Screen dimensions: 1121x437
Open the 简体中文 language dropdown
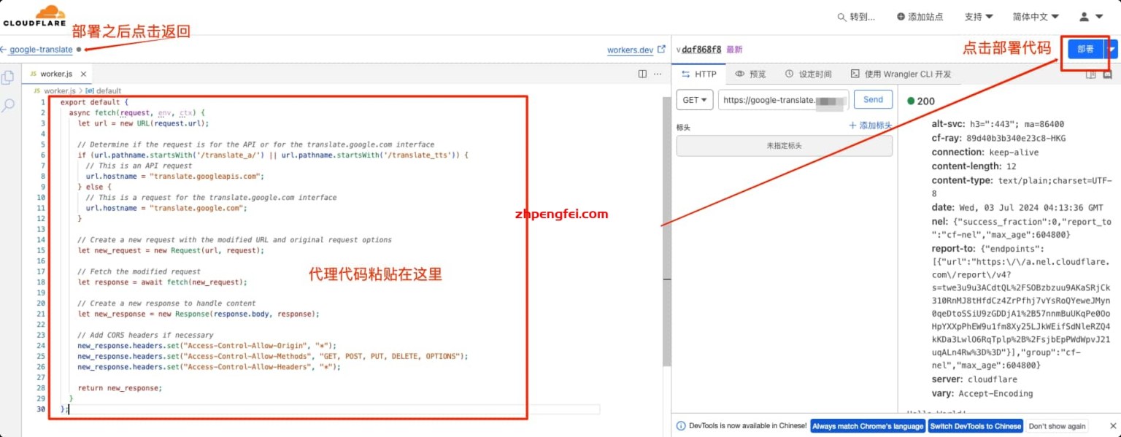click(1035, 16)
